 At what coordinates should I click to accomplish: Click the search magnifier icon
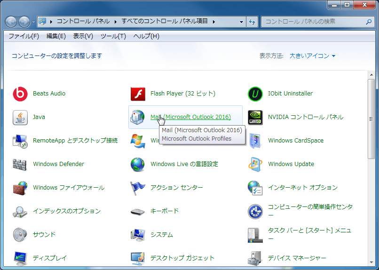(369, 22)
